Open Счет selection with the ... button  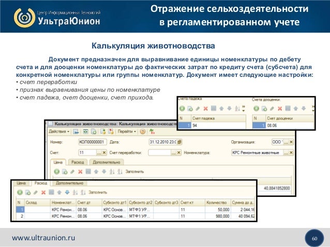pyautogui.click(x=99, y=153)
